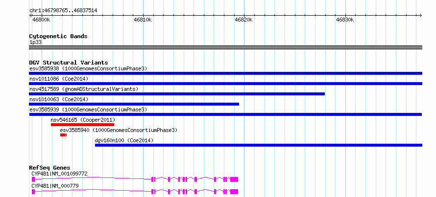
Task: Open the dgv160n100 (Coe2014) label
Action: coord(124,140)
